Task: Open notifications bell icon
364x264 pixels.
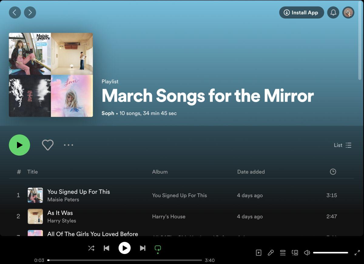Action: coord(333,12)
